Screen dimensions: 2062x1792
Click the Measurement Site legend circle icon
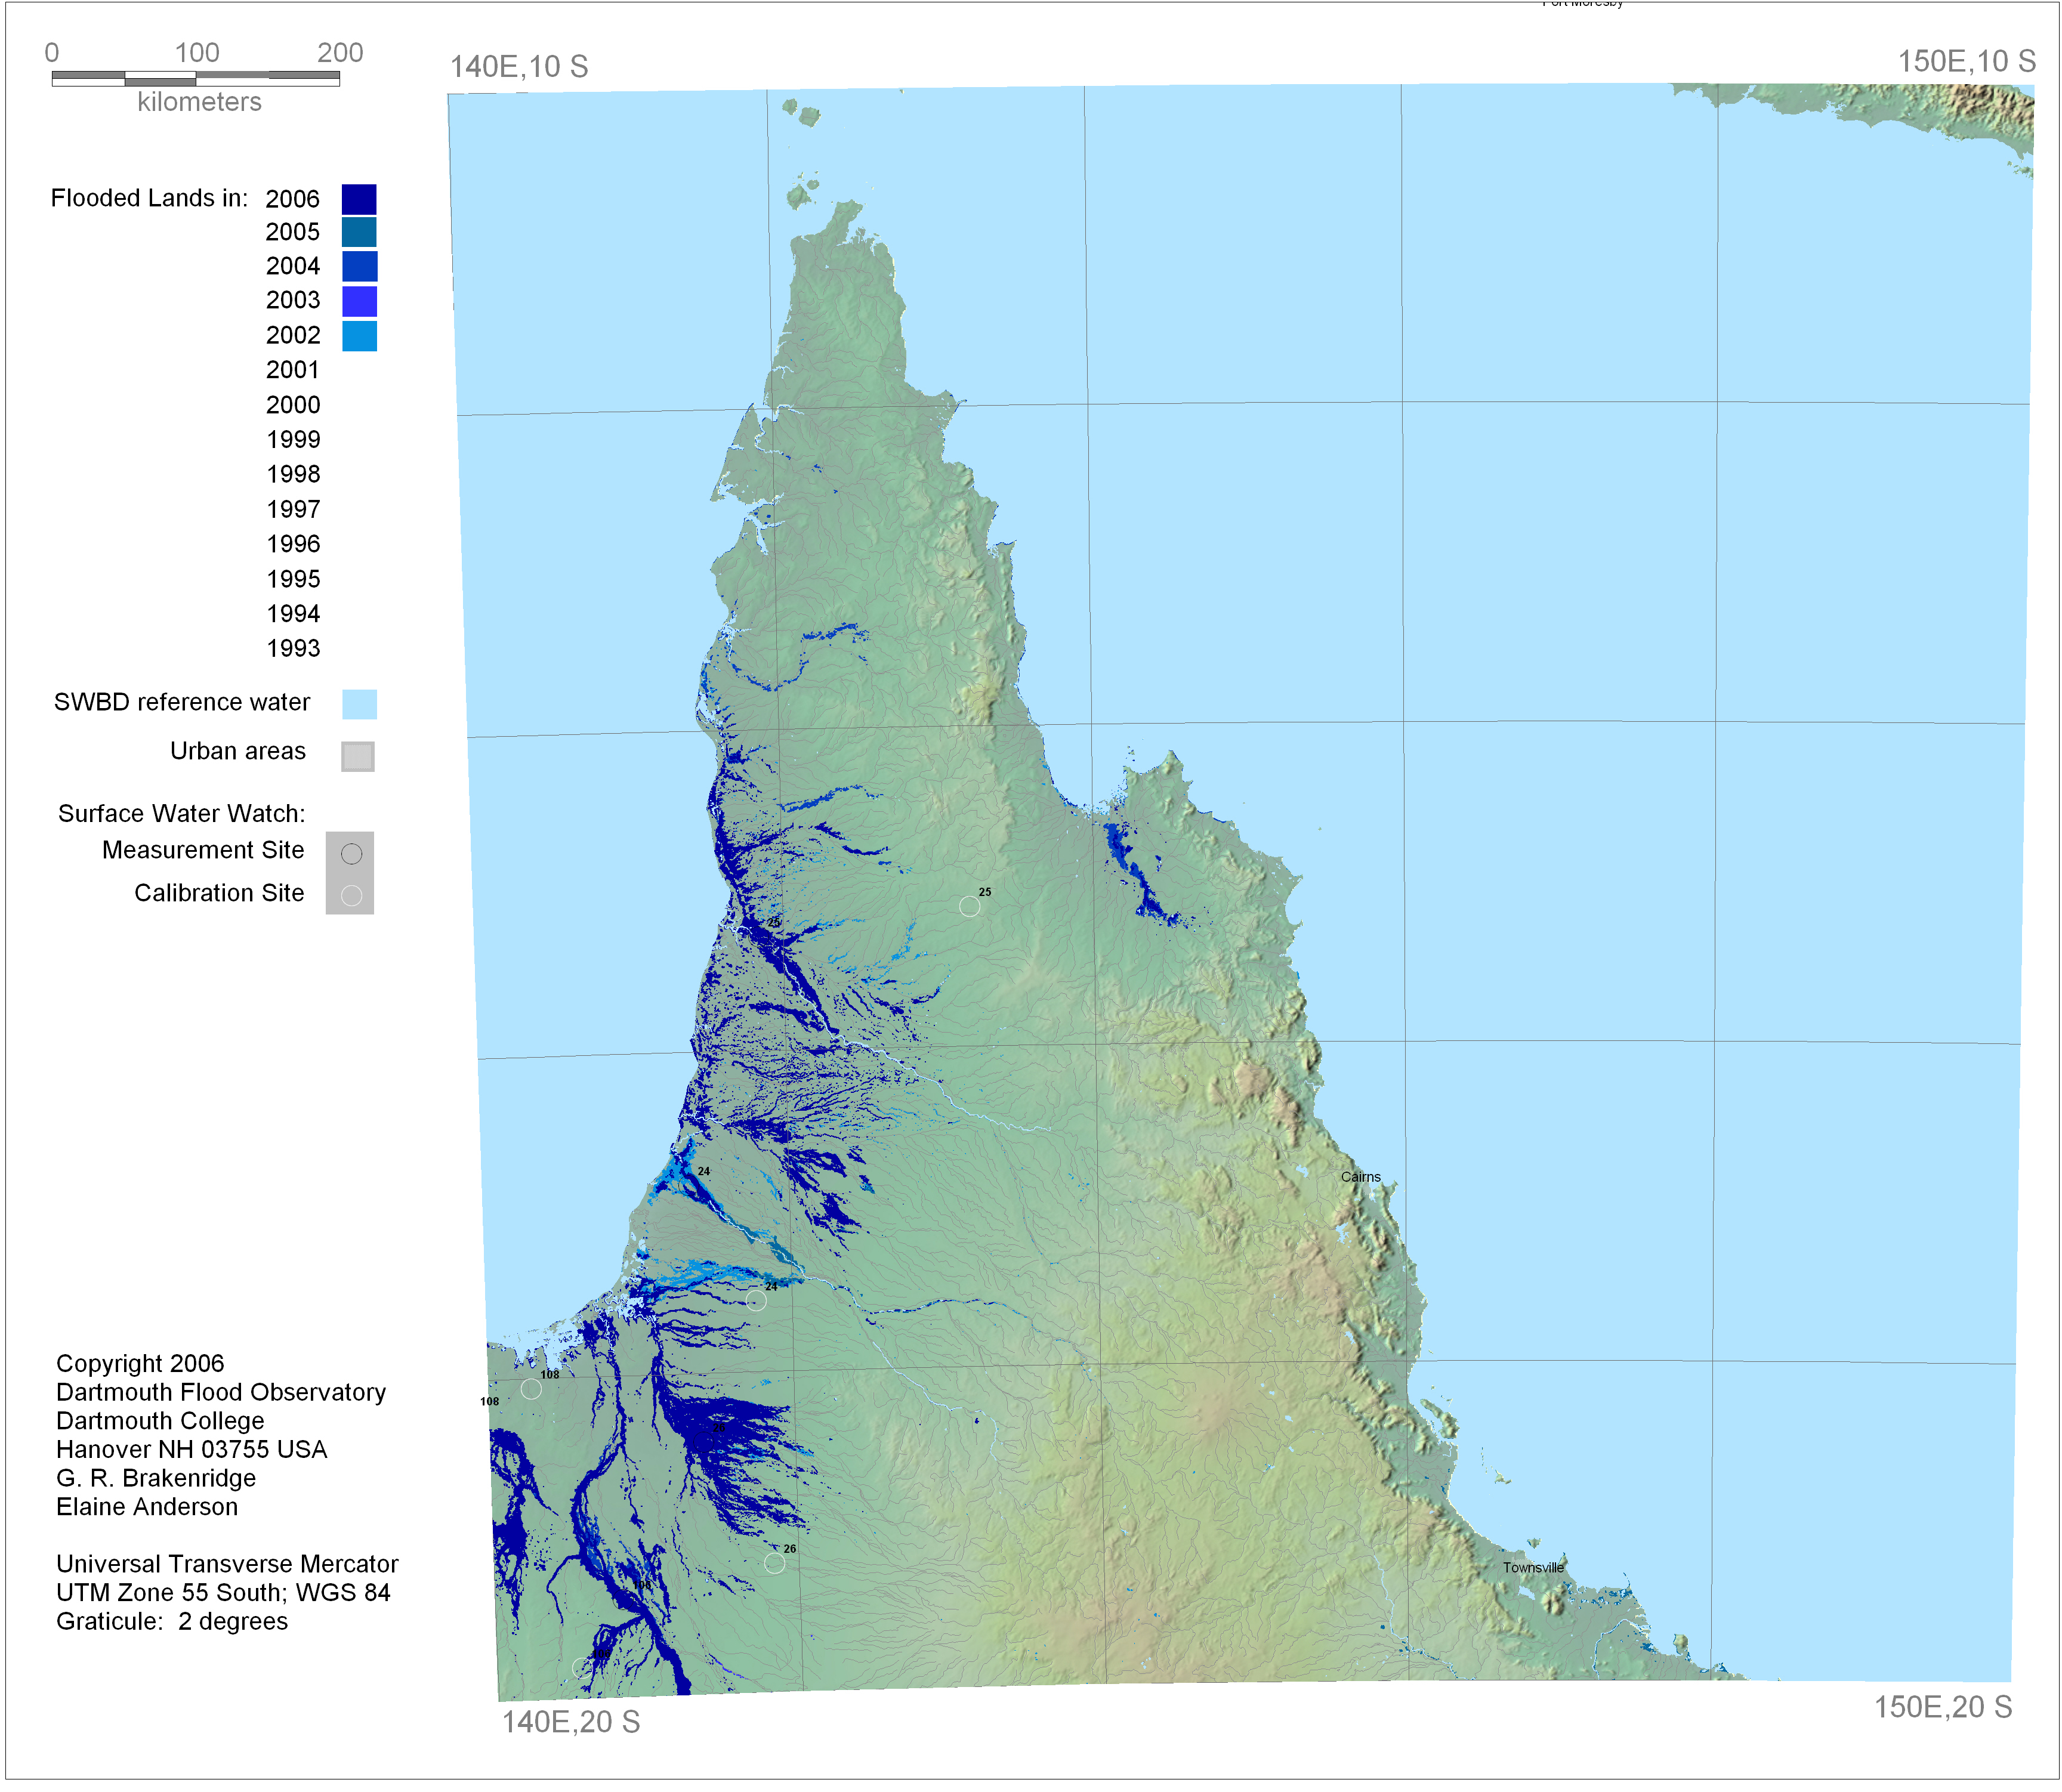(x=351, y=853)
